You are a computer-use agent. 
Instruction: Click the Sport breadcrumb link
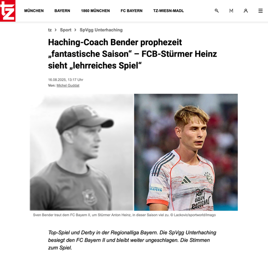(x=65, y=30)
